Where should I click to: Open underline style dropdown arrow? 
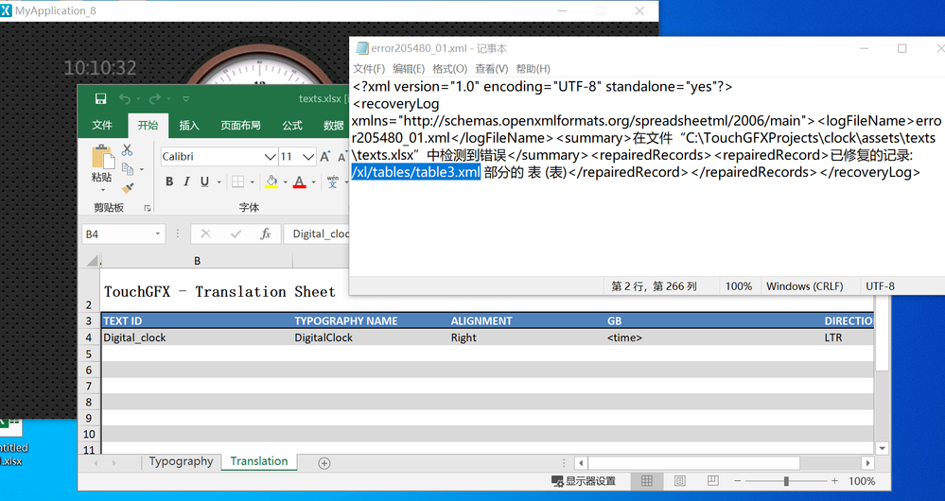[x=219, y=181]
